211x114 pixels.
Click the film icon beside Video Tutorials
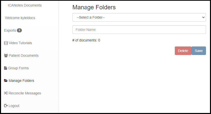6,43
